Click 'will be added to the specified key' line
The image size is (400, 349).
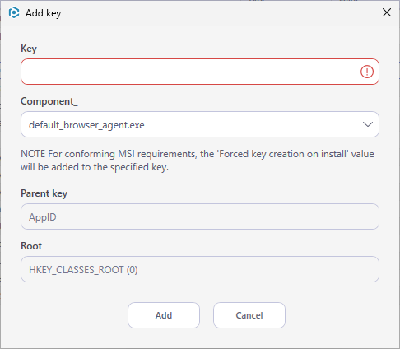point(95,167)
